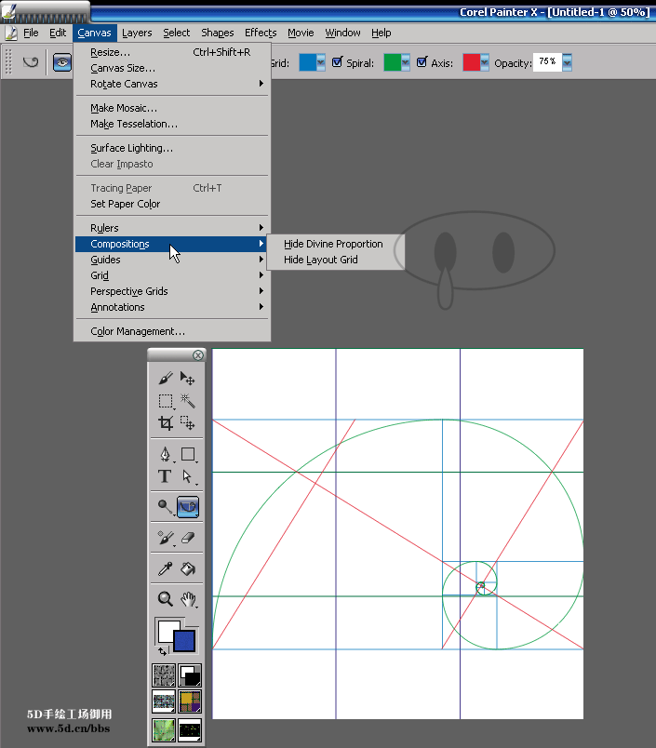This screenshot has height=748, width=656.
Task: Choose Canvas Size... menu entry
Action: [x=173, y=68]
